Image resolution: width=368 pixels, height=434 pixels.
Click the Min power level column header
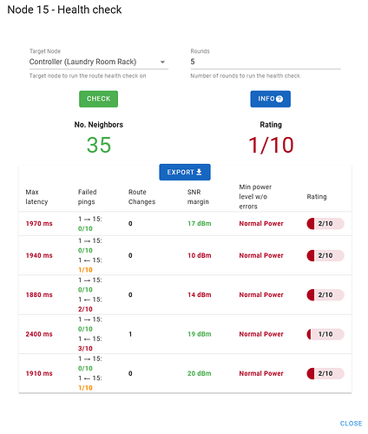[x=255, y=197]
